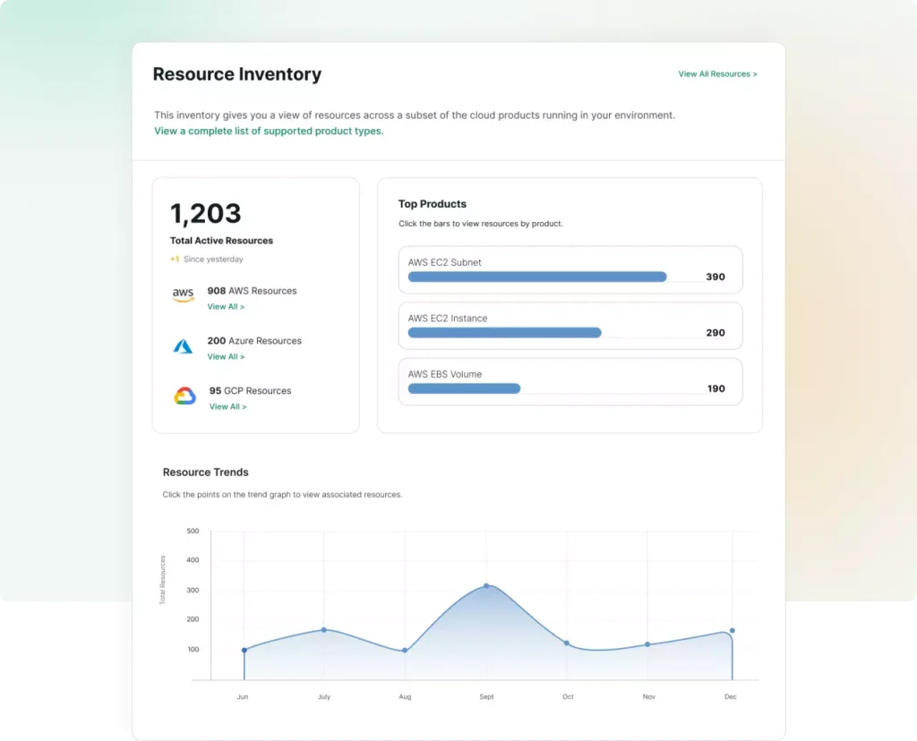This screenshot has width=917, height=741.
Task: Select the AWS EC2 Subnet bar
Action: 537,277
